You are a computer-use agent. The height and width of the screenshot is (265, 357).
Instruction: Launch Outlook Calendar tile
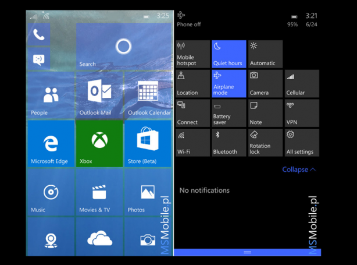pos(148,95)
